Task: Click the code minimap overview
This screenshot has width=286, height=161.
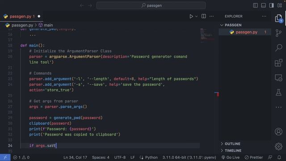Action: pos(207,35)
